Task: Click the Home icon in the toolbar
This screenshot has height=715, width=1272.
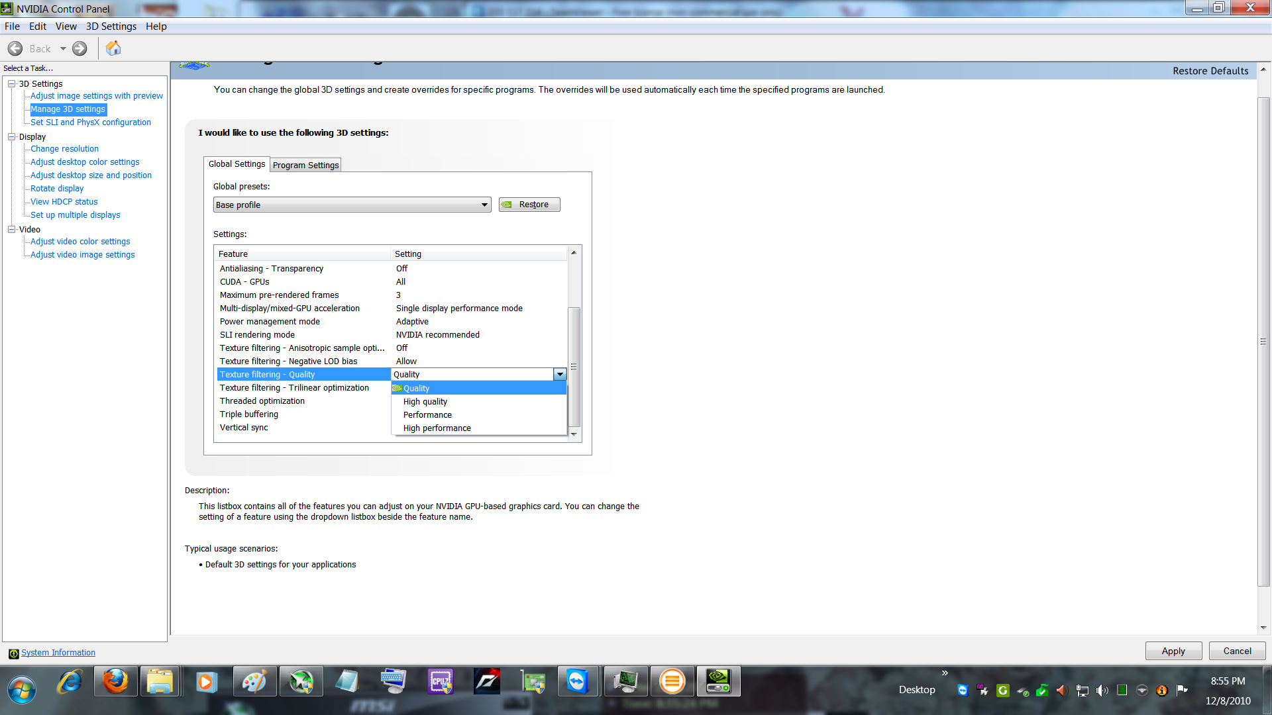Action: [113, 48]
